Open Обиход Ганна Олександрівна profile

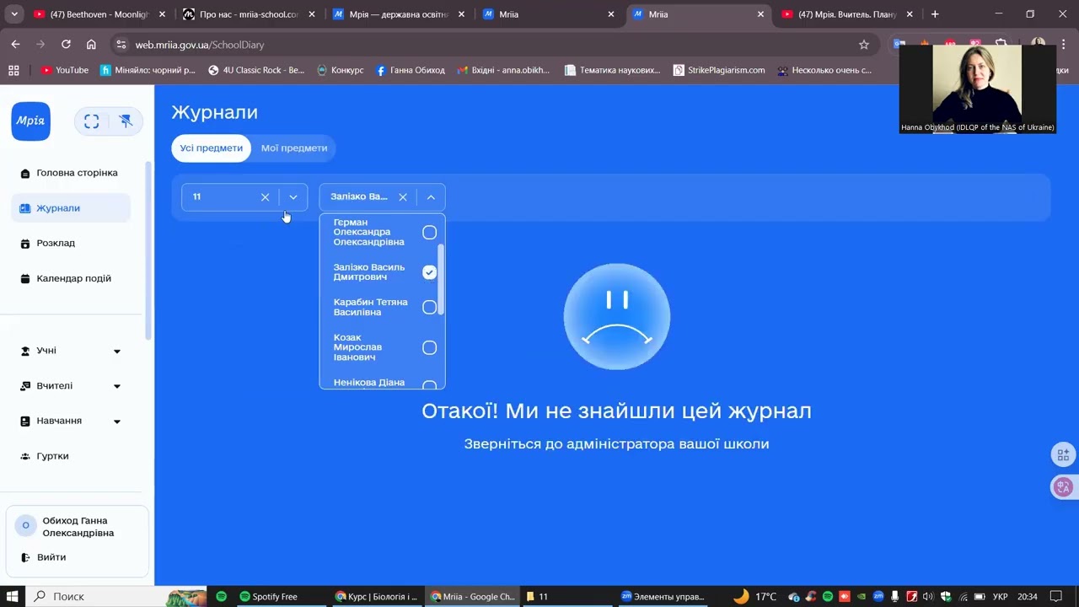point(78,527)
